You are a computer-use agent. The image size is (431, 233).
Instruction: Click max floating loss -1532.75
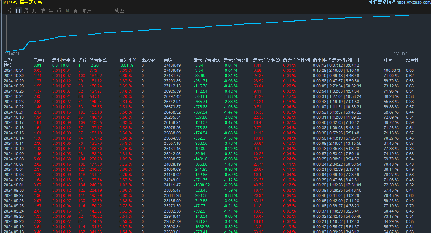pos(202,227)
